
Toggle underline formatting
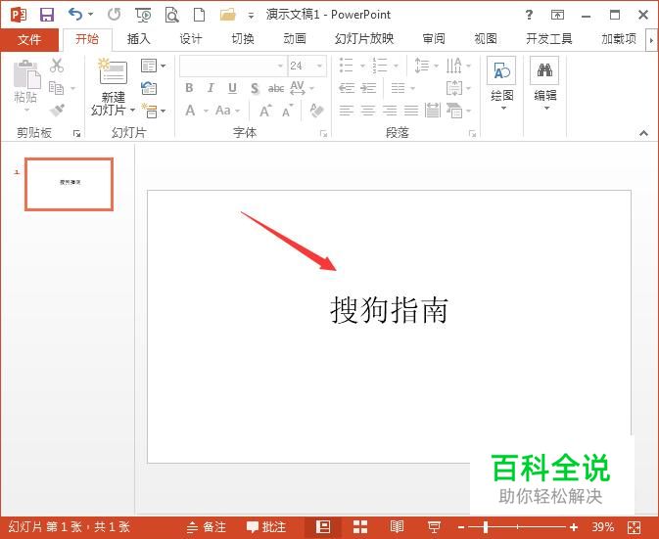click(x=232, y=88)
